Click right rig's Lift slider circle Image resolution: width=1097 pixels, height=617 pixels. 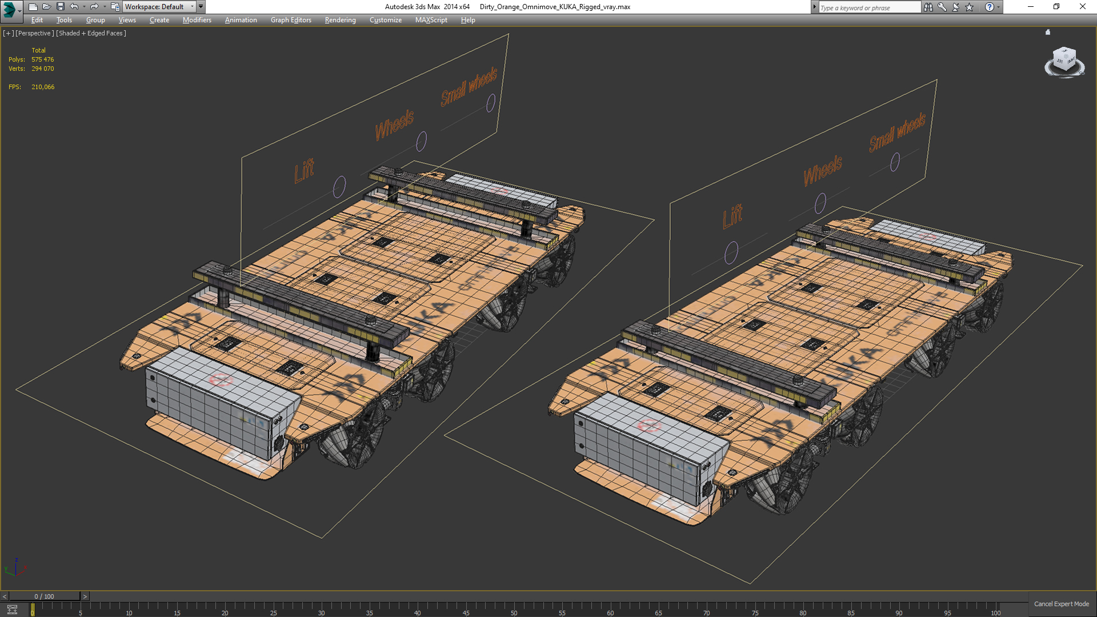click(x=731, y=253)
